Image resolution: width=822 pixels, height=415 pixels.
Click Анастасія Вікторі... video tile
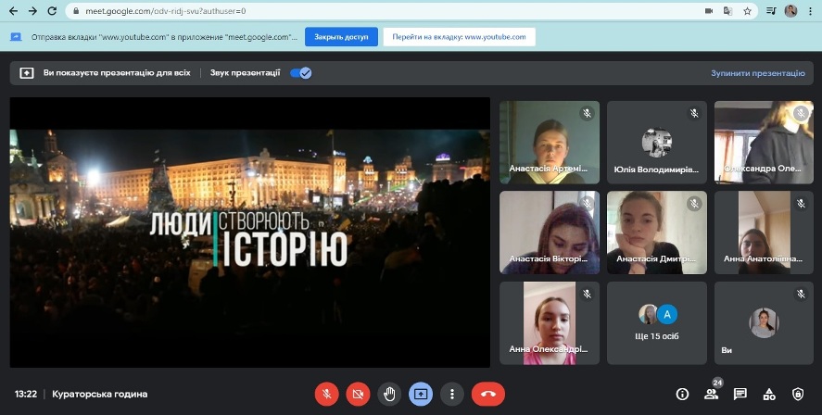point(550,233)
